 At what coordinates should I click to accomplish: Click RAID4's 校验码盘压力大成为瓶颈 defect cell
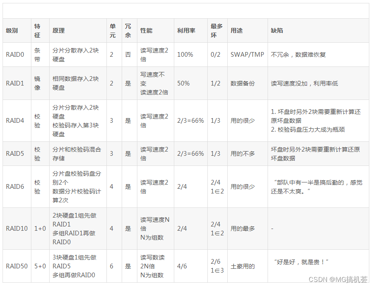click(318, 121)
